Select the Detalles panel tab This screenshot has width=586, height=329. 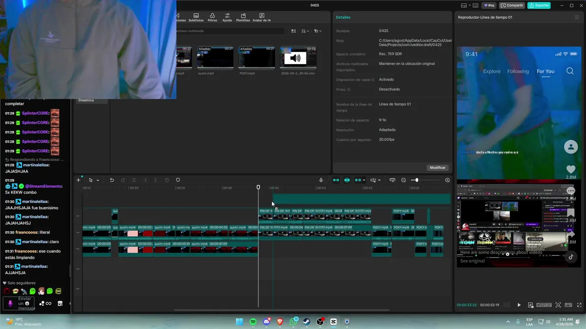[x=343, y=17]
